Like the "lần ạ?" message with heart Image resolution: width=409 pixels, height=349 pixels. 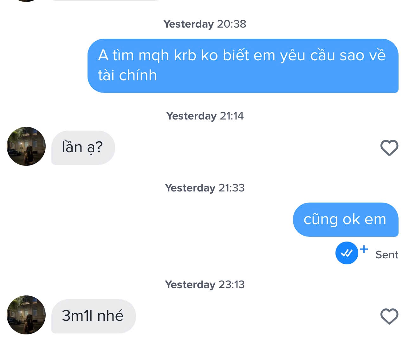click(x=389, y=148)
